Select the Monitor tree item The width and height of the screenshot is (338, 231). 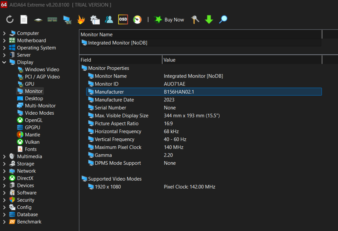click(x=30, y=91)
